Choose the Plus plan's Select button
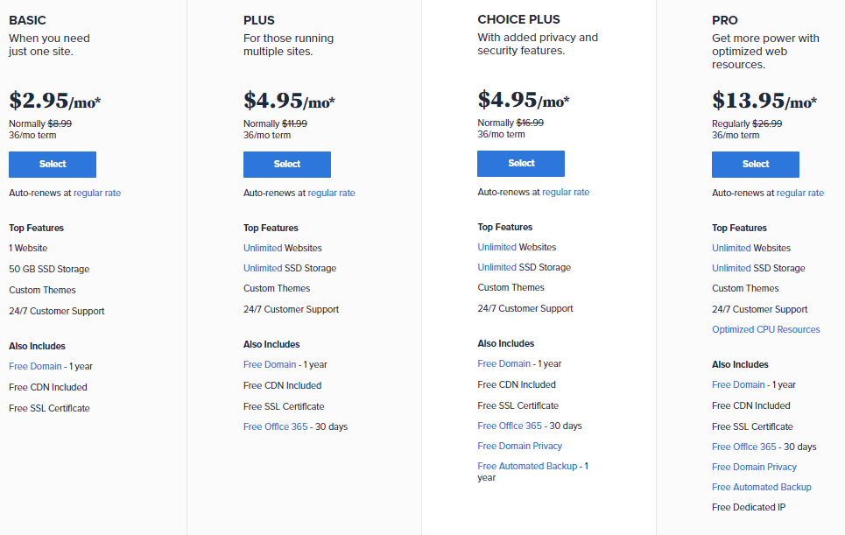The width and height of the screenshot is (845, 535). tap(286, 165)
